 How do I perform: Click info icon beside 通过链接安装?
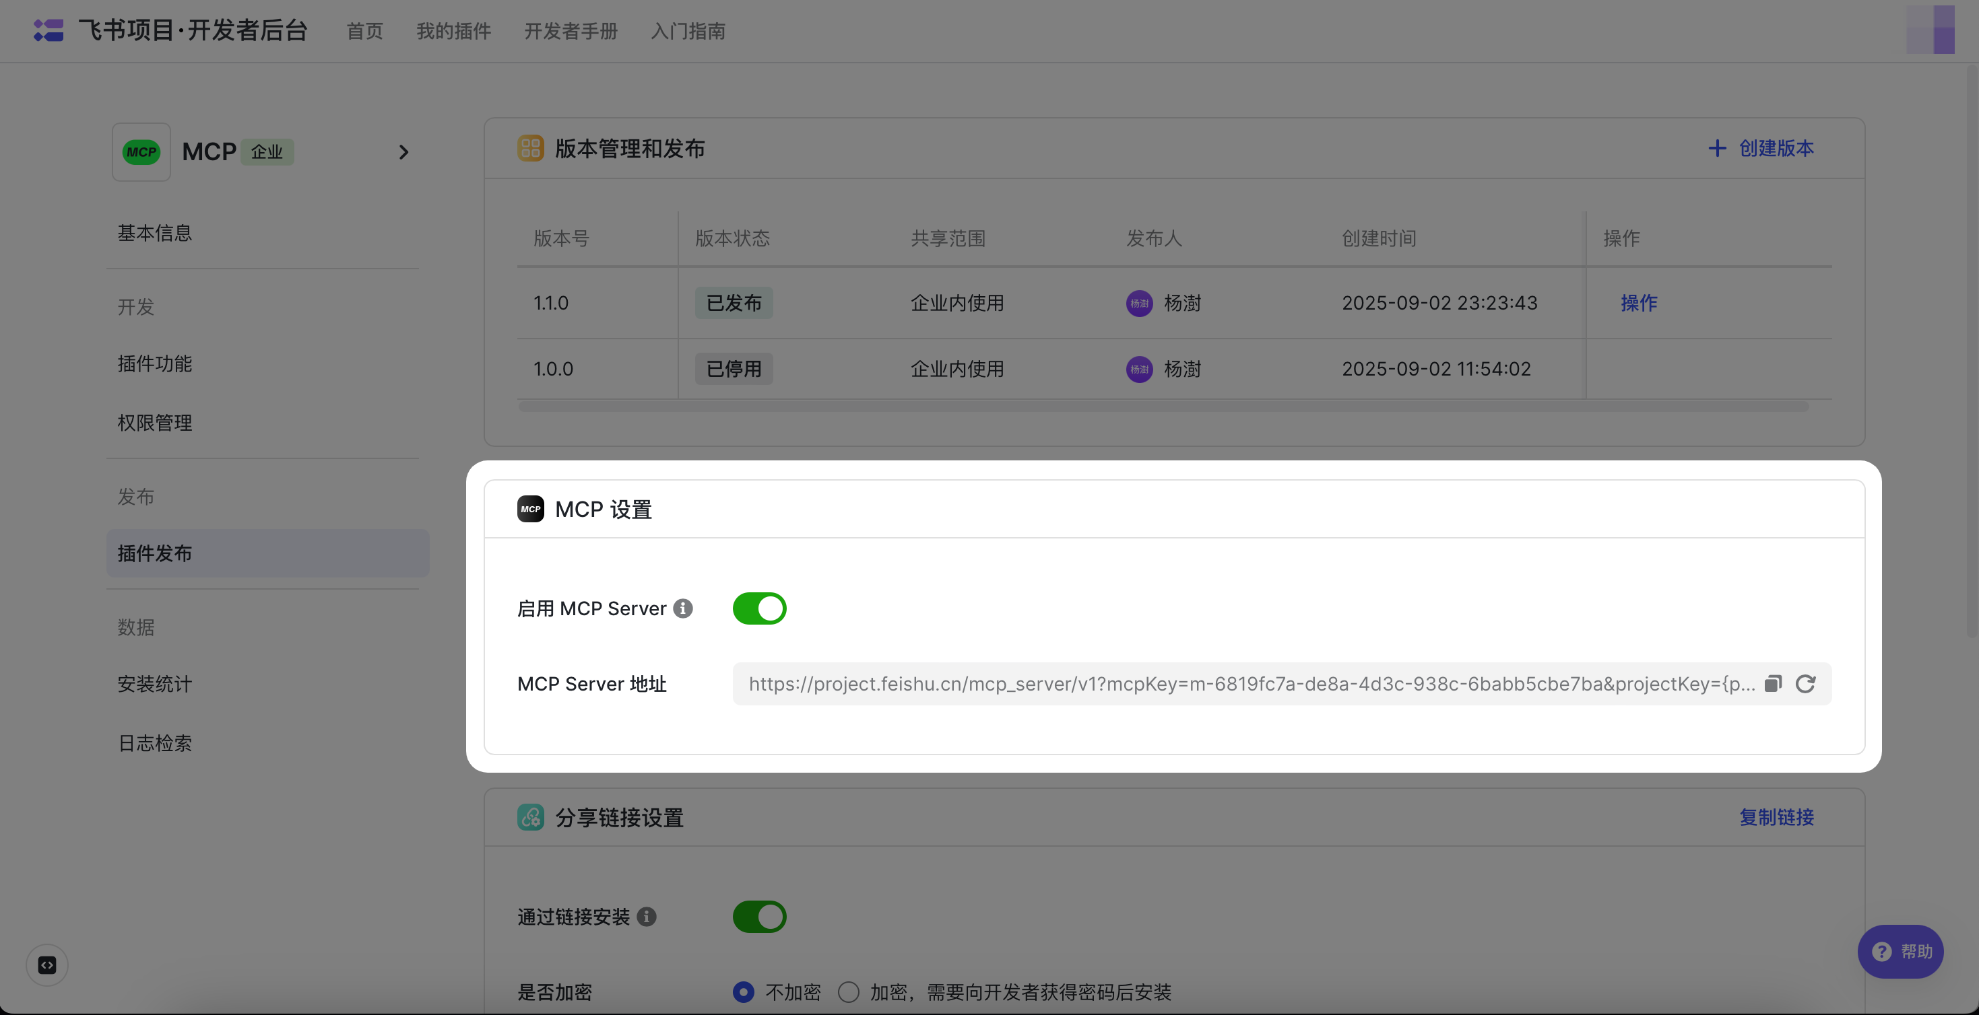click(647, 917)
